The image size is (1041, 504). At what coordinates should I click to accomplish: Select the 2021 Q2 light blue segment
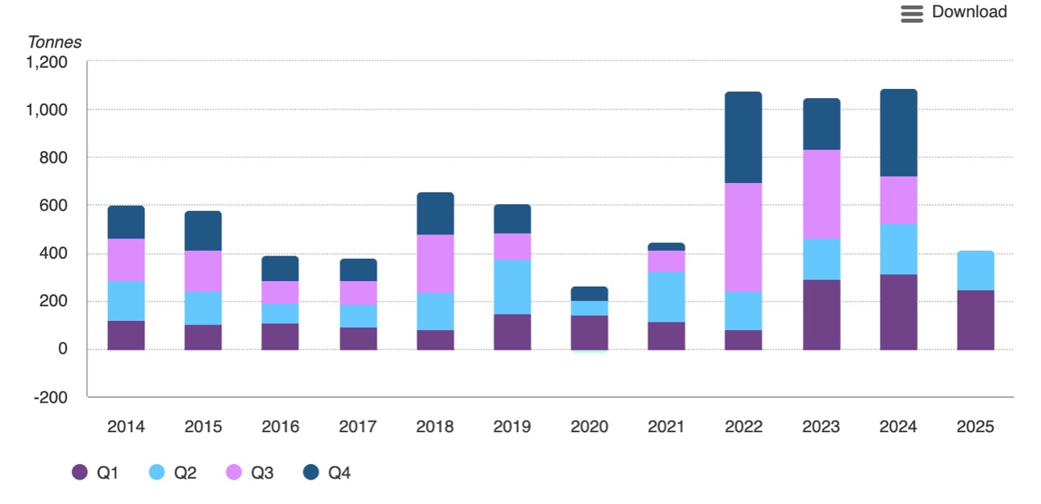click(x=667, y=297)
